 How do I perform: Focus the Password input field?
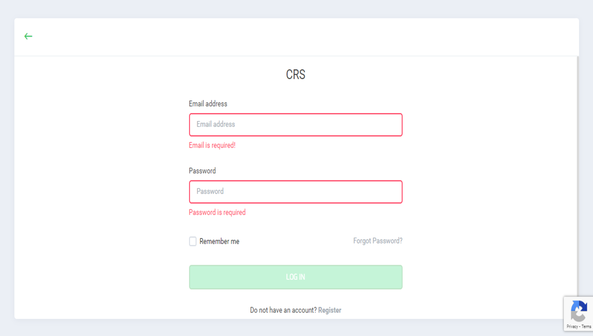[296, 192]
